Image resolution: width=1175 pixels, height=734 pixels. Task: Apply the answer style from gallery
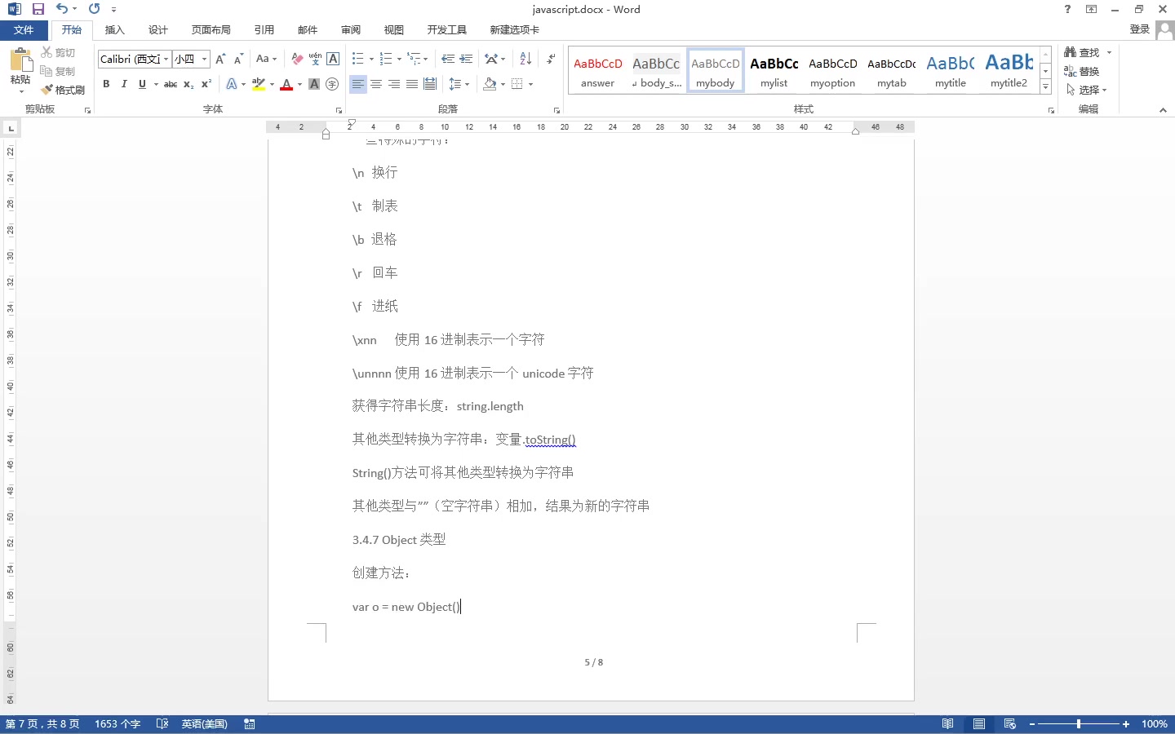click(598, 71)
